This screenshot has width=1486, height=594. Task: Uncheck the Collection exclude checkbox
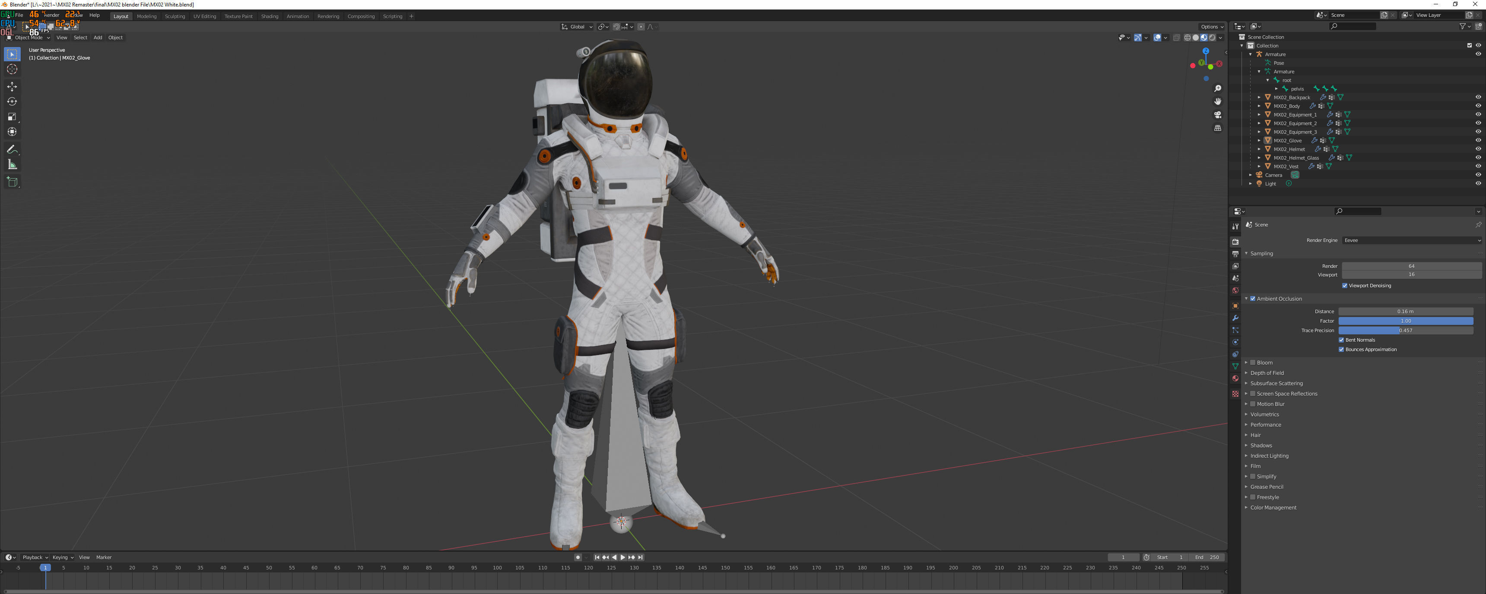coord(1469,46)
